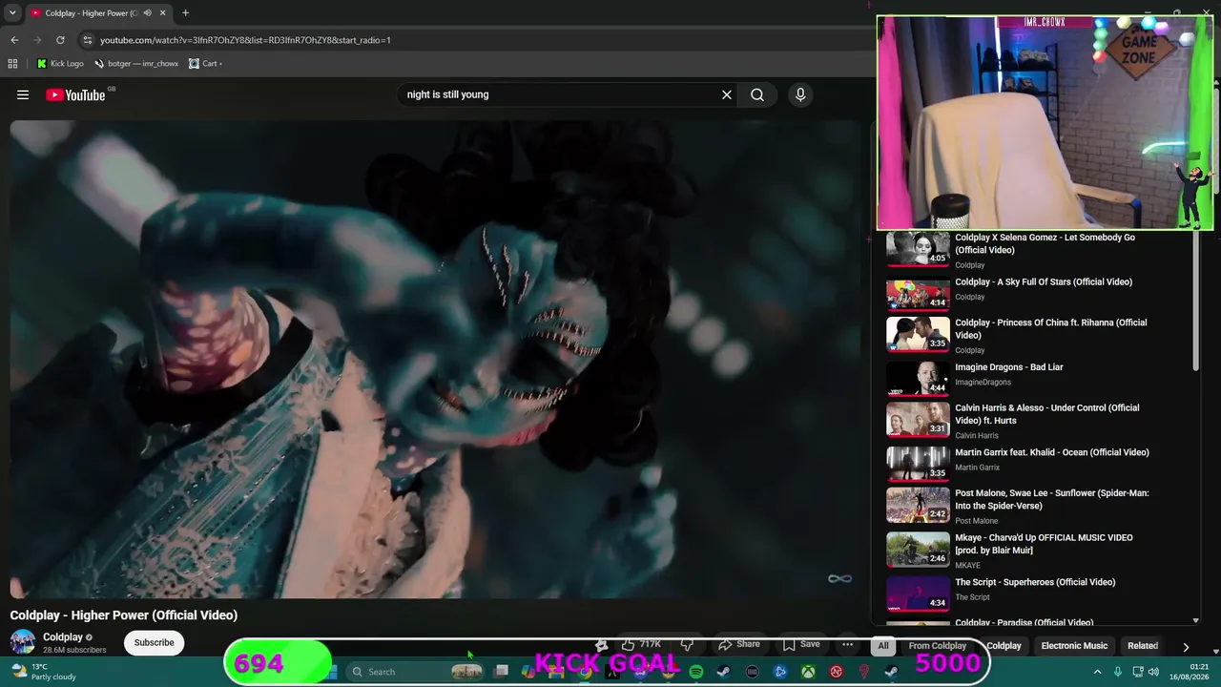
Task: Pause the Higher Power video player
Action: [435, 360]
